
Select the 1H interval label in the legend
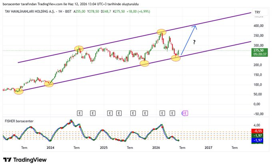60,12
